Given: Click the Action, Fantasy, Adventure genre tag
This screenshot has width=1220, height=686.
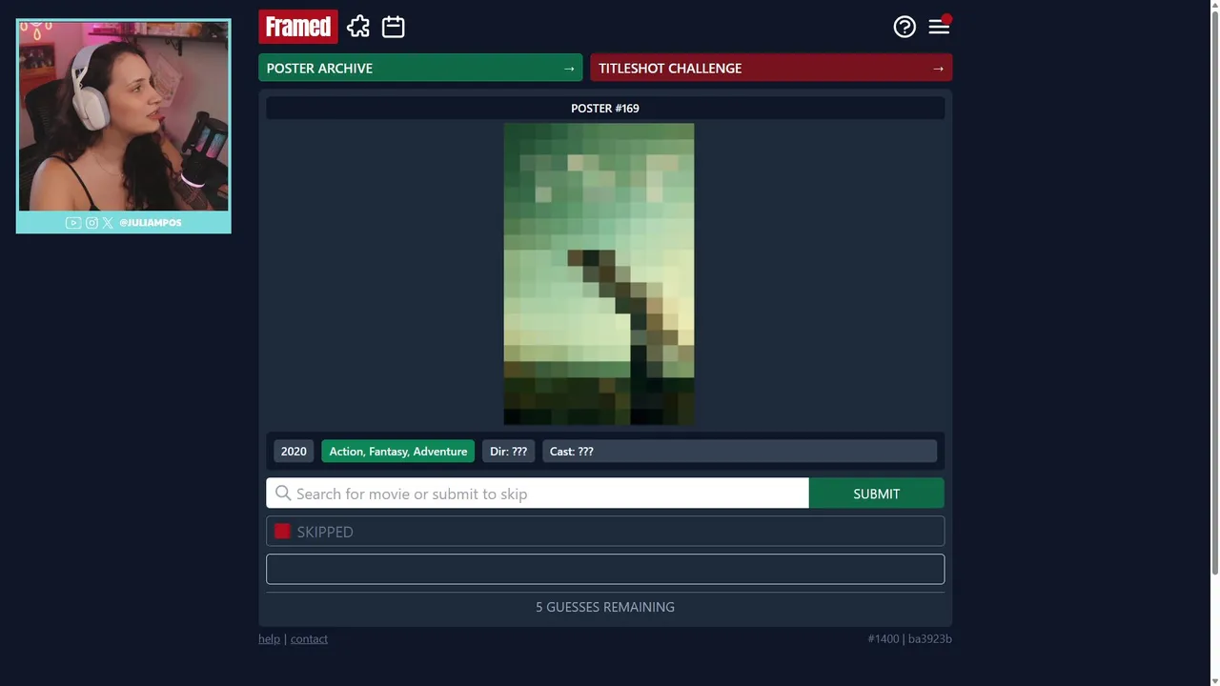Looking at the screenshot, I should (x=398, y=452).
